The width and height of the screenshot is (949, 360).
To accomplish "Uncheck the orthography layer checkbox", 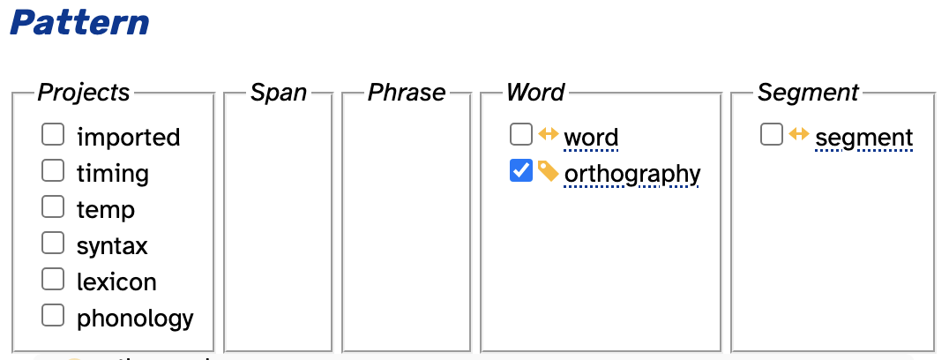I will click(x=521, y=170).
